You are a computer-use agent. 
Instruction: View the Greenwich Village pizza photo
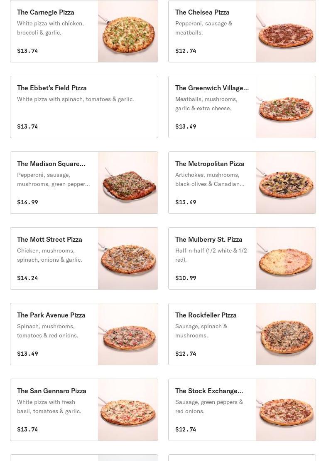286,107
